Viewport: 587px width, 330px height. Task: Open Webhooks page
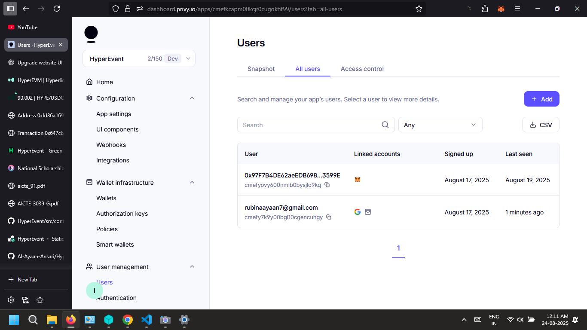(x=111, y=145)
